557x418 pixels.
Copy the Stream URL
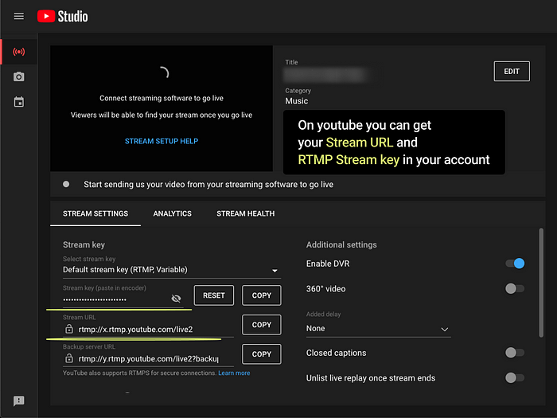coord(262,325)
